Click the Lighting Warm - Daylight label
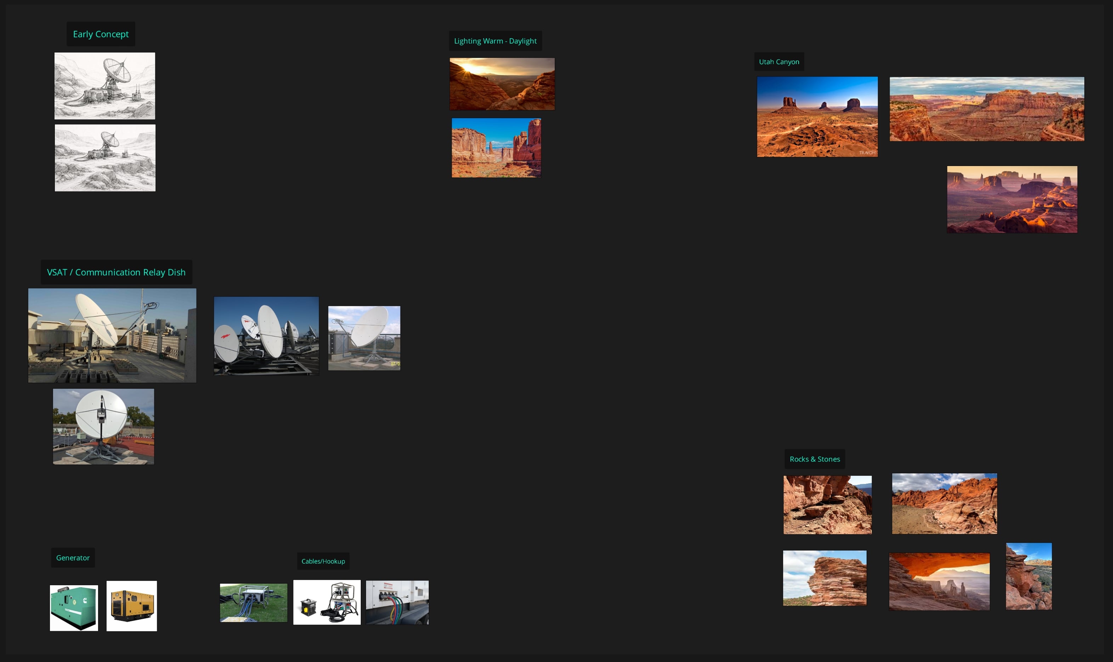The width and height of the screenshot is (1113, 662). coord(495,41)
